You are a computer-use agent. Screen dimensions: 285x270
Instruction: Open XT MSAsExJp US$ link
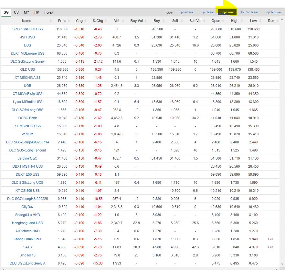(x=27, y=94)
